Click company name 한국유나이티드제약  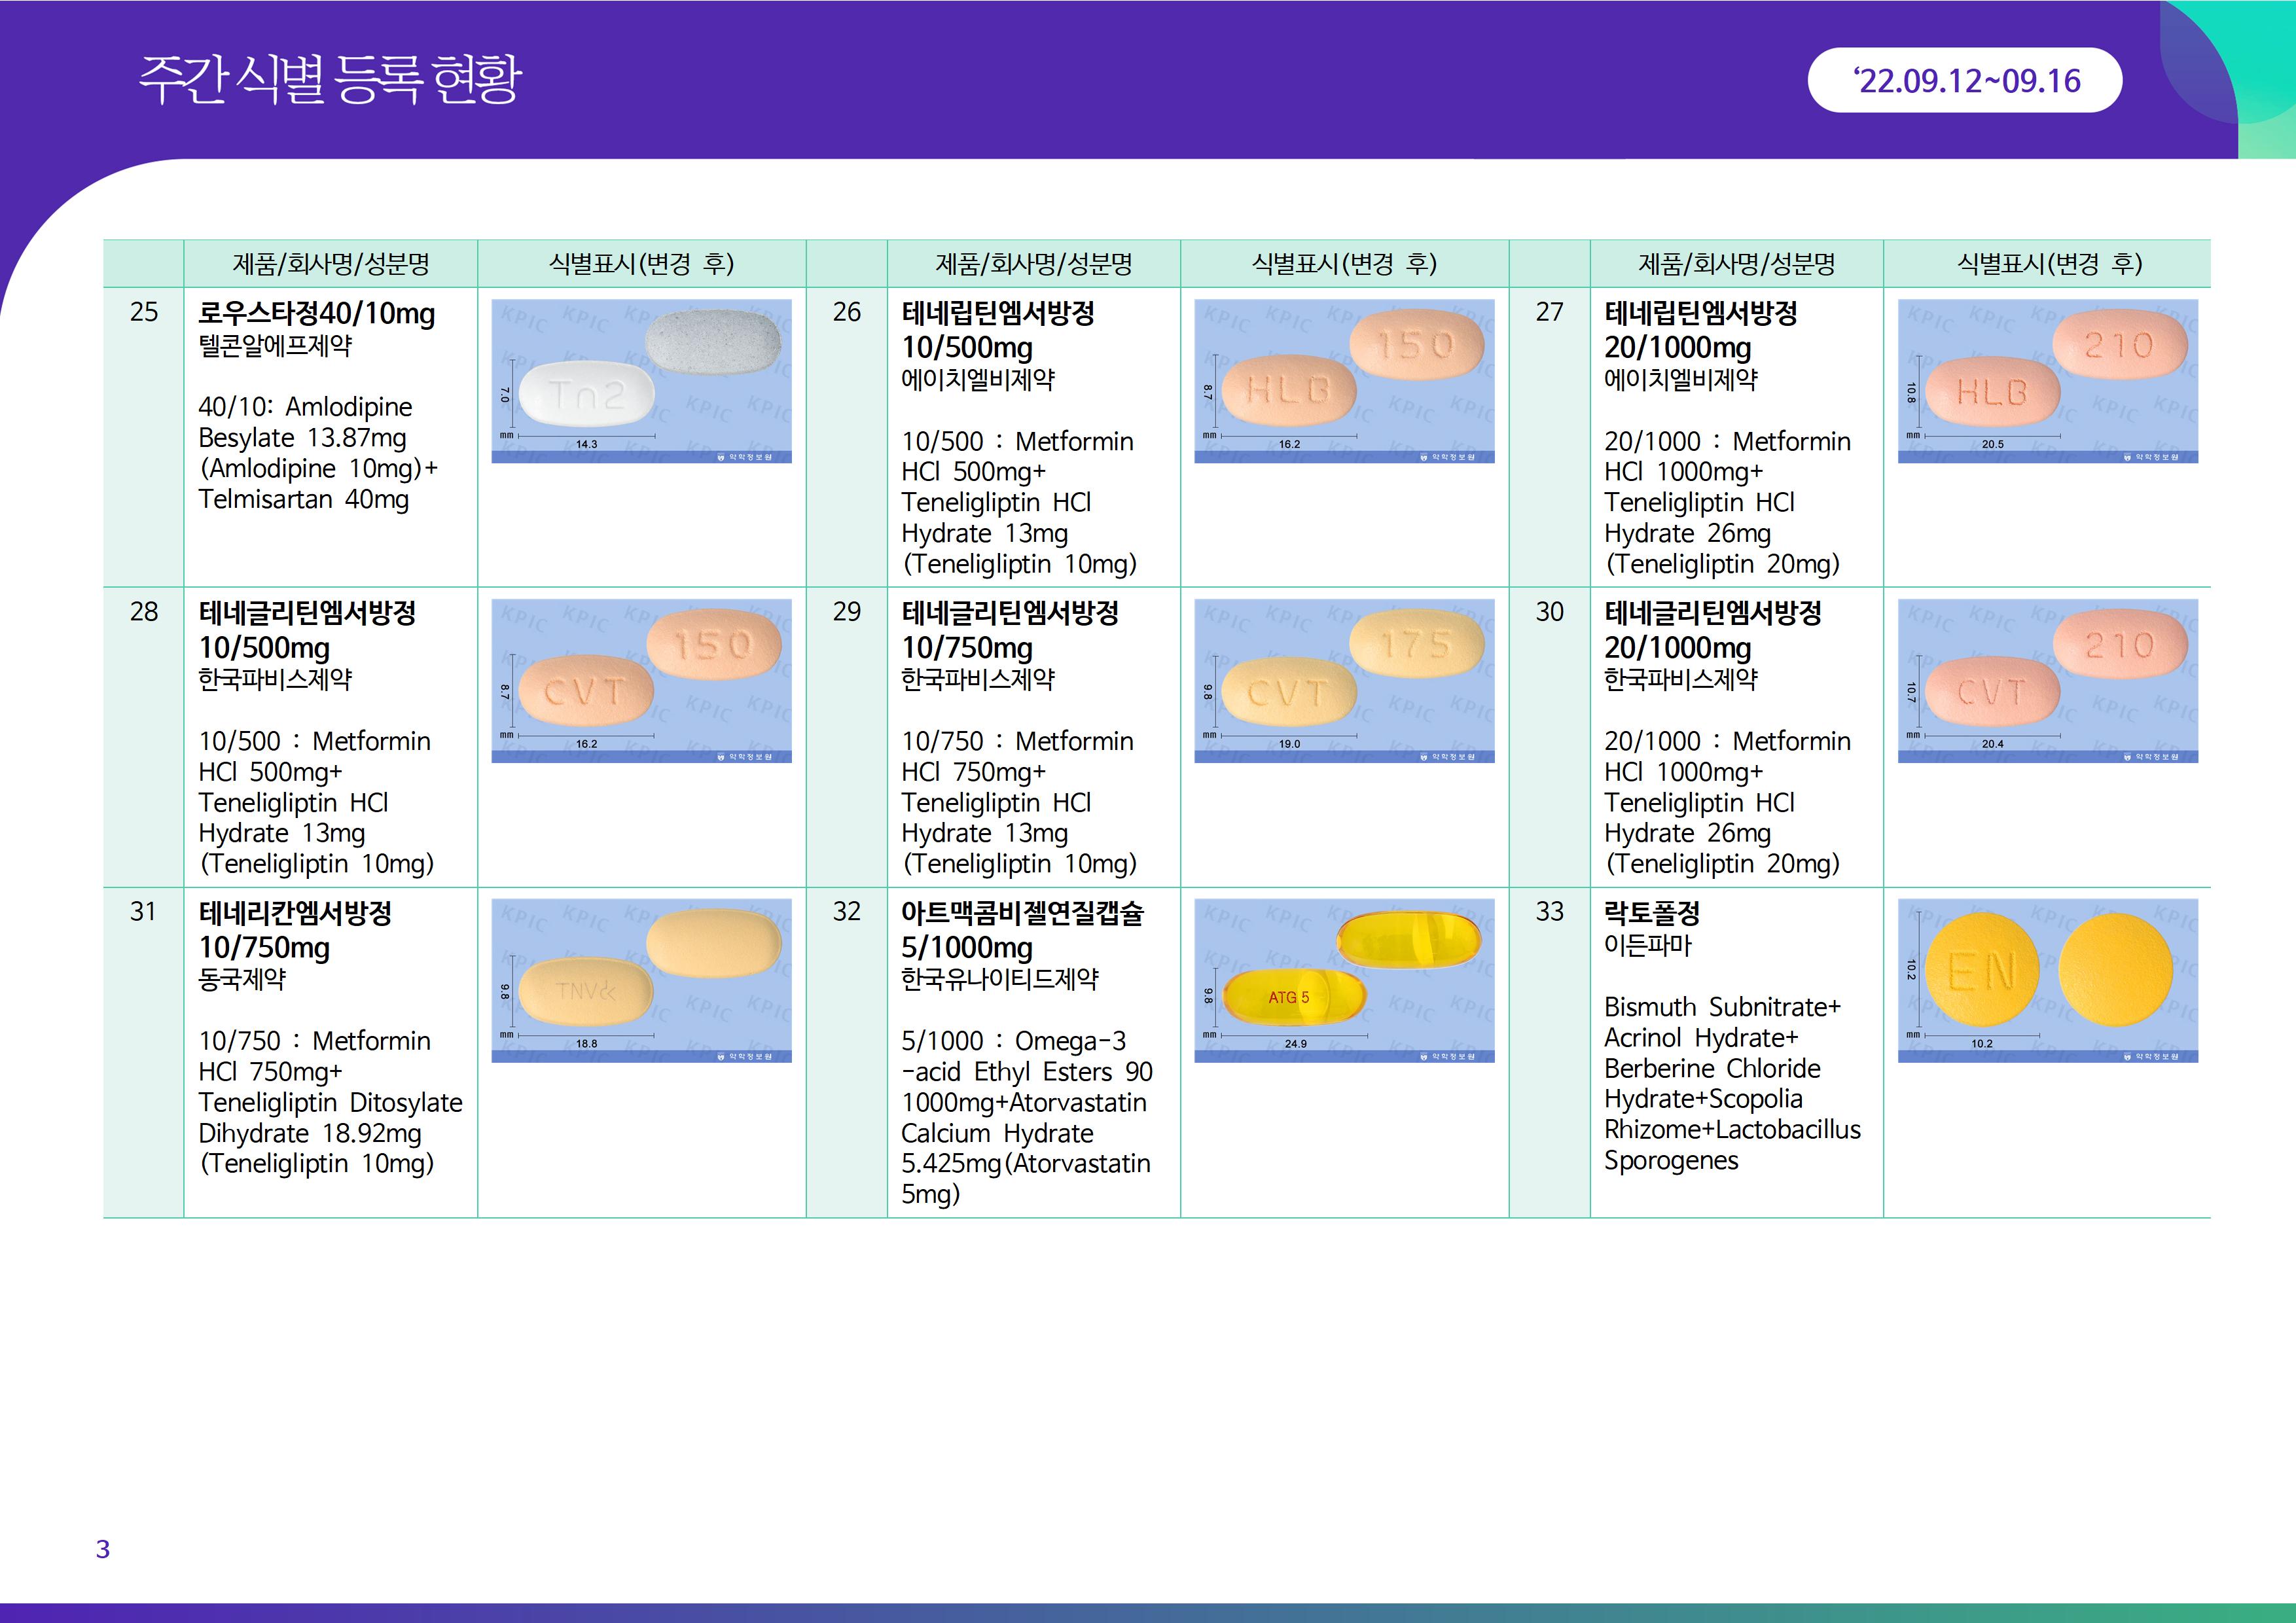click(x=999, y=979)
